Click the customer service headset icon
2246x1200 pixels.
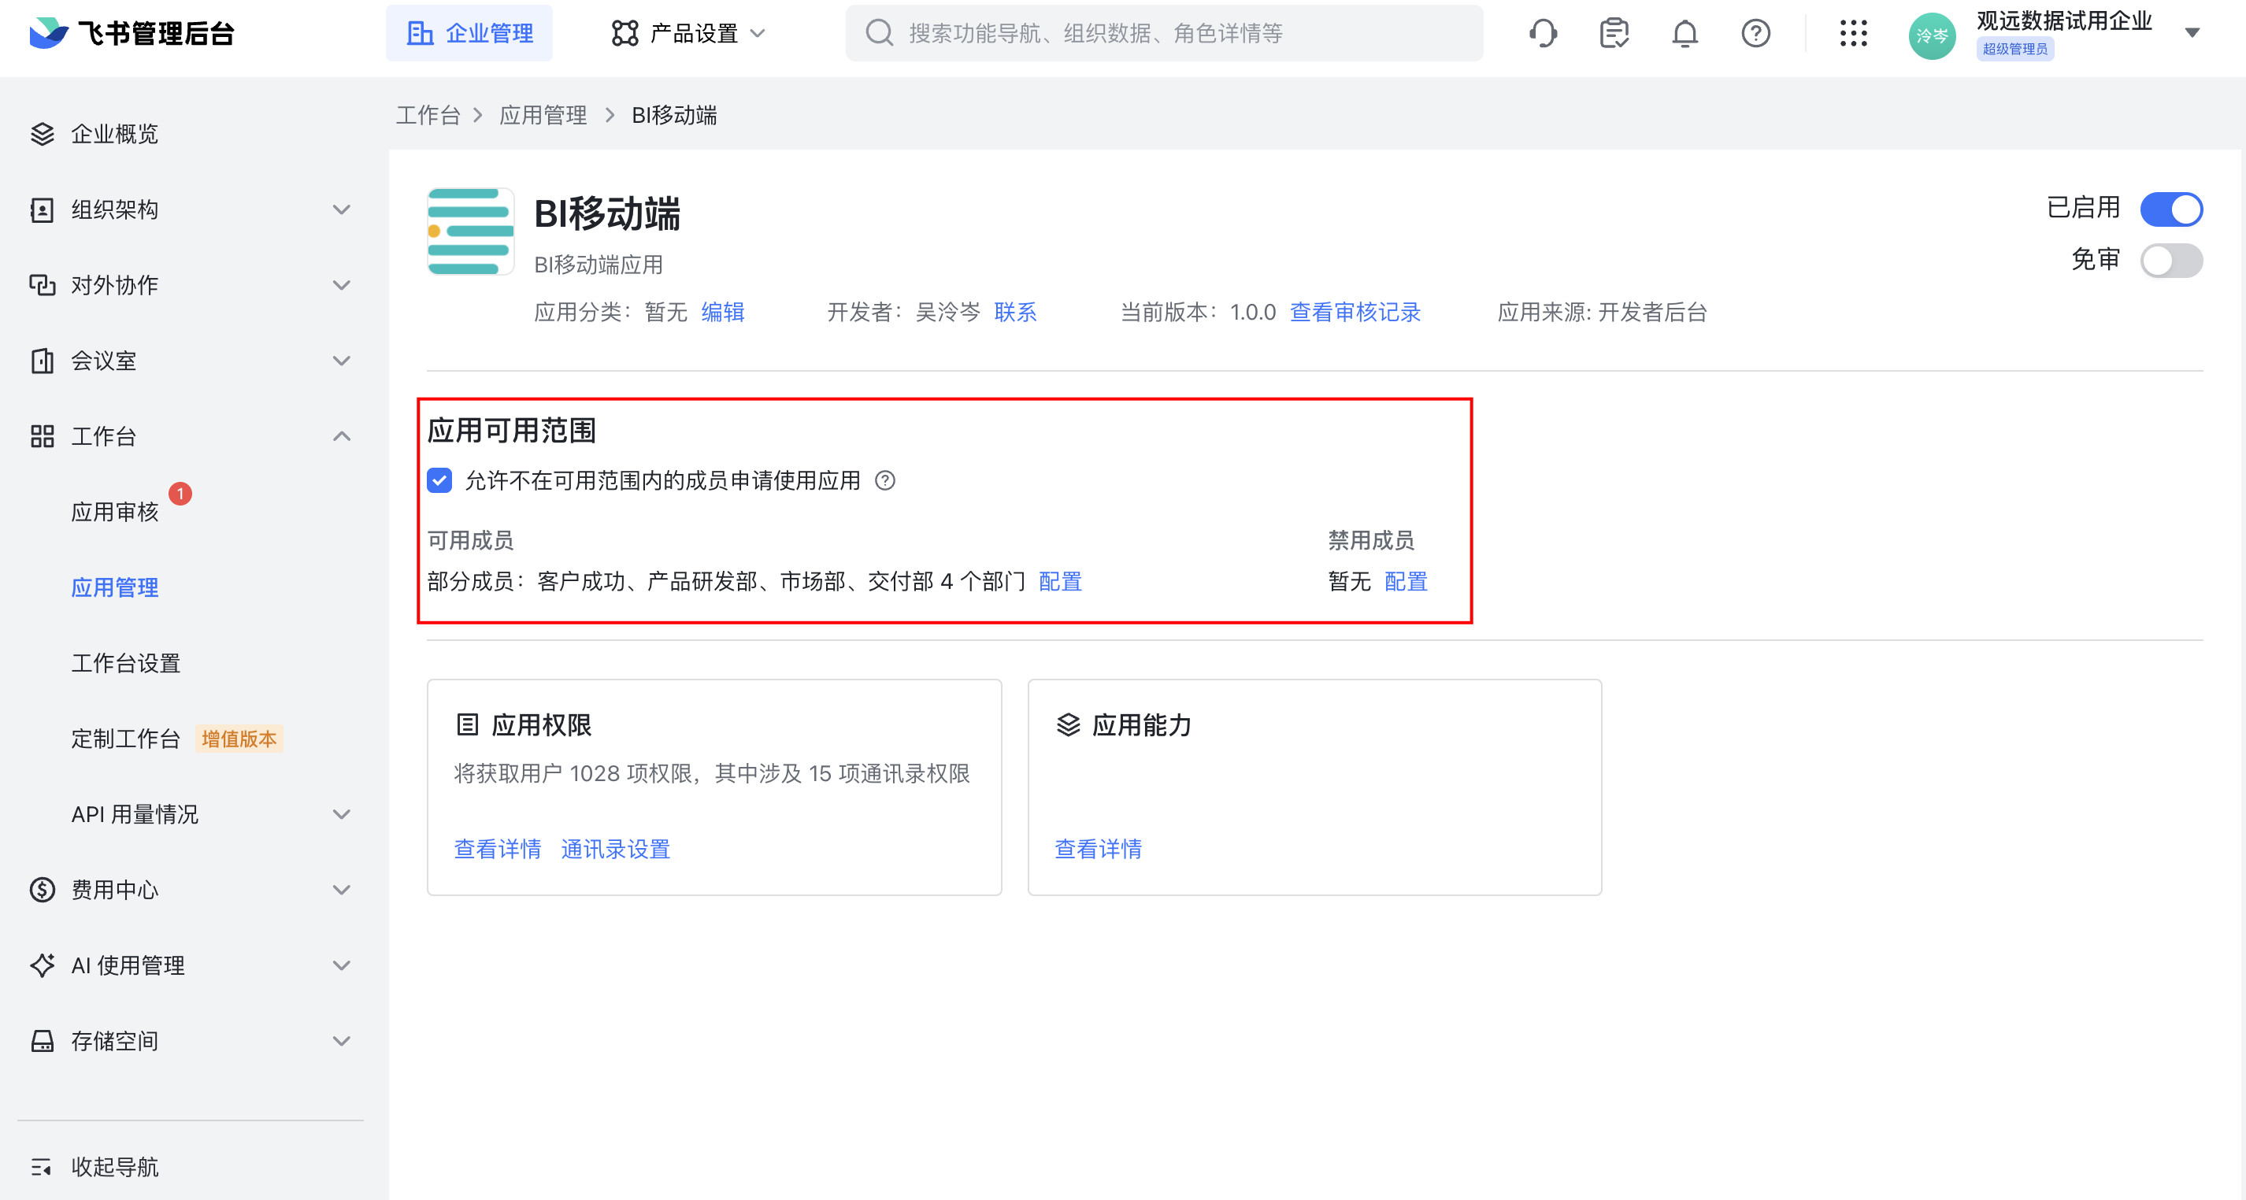(1543, 33)
